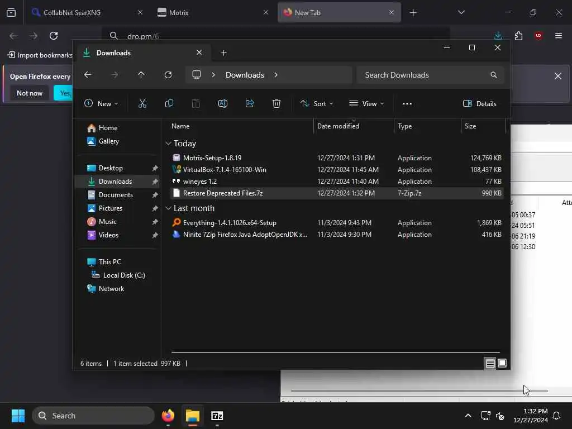Expand the chevron before Downloads in address bar
This screenshot has height=429, width=572.
tap(213, 75)
